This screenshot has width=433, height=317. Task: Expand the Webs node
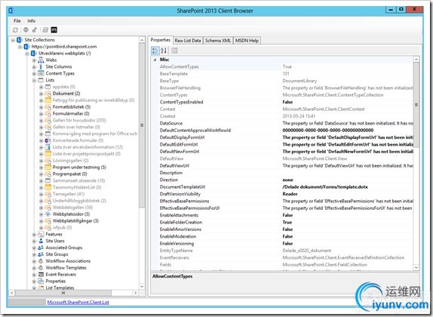click(x=34, y=60)
